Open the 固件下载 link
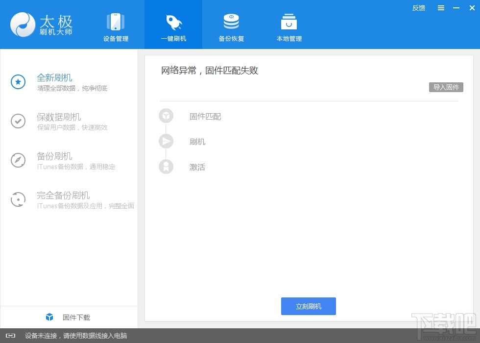Viewport: 480px width, 343px height. tap(76, 318)
